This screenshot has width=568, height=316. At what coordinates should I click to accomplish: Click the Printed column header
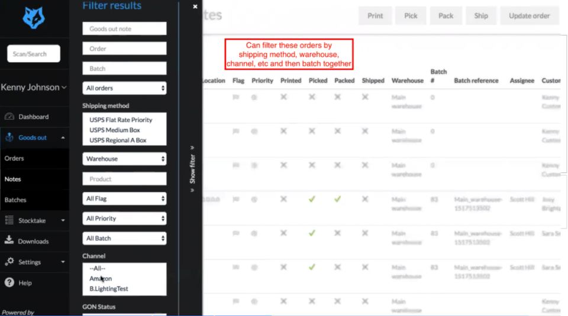291,80
